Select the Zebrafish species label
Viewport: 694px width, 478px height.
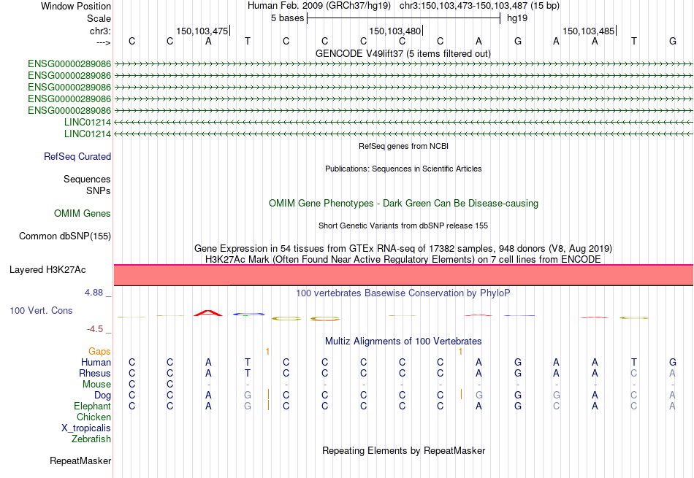coord(91,439)
